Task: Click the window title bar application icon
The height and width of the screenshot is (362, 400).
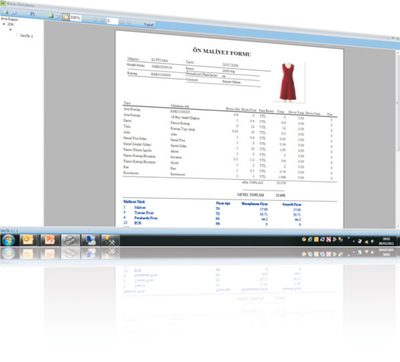Action: tap(3, 3)
